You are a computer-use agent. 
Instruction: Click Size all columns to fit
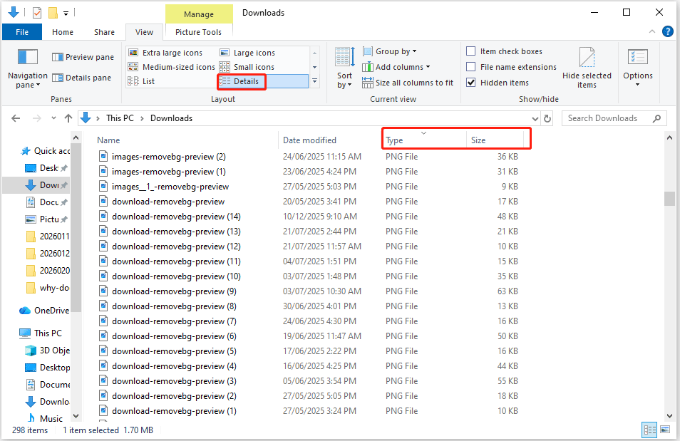click(x=408, y=83)
